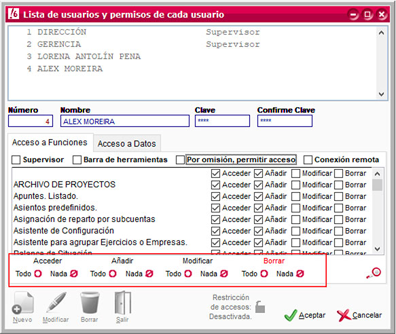396x334 pixels.
Task: Uncheck Añadir for Asistente de Configuración
Action: (x=258, y=231)
